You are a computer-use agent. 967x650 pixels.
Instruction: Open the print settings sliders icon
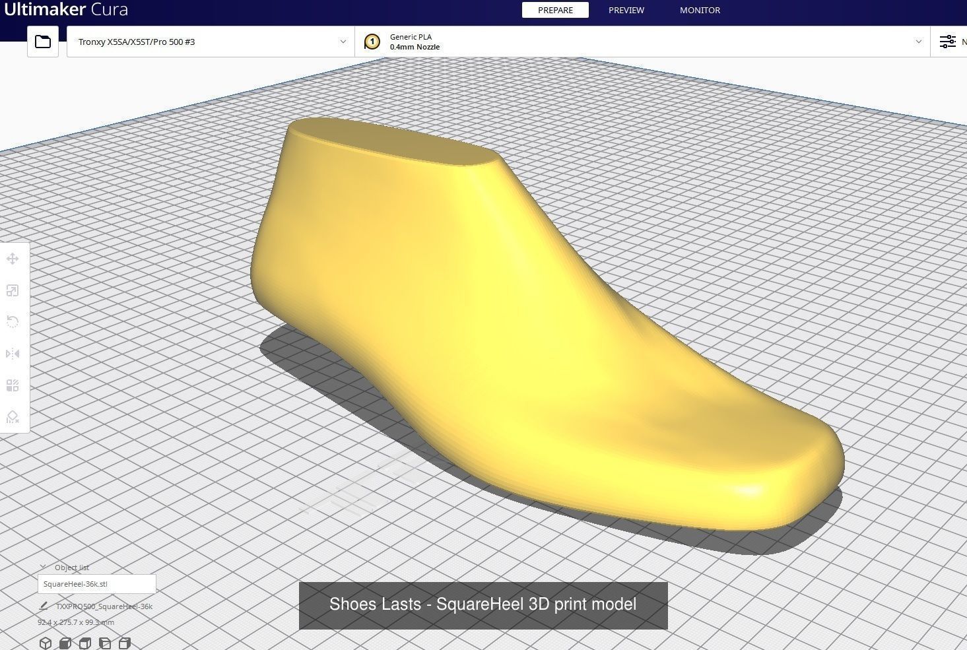coord(948,41)
